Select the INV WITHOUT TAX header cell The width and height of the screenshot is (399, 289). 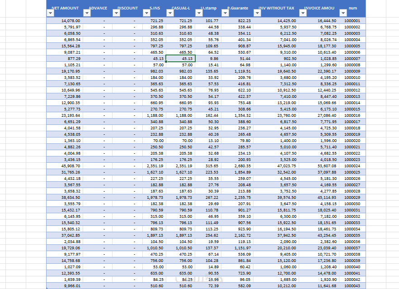click(x=276, y=9)
